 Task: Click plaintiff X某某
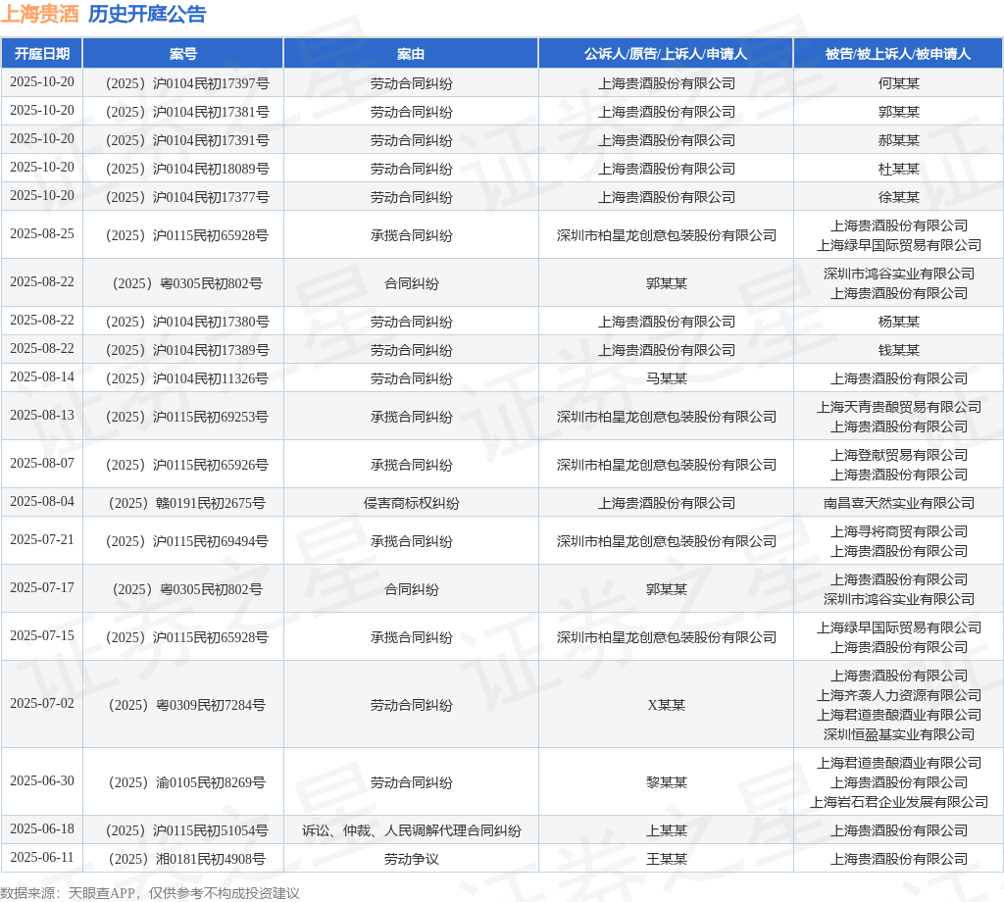666,706
